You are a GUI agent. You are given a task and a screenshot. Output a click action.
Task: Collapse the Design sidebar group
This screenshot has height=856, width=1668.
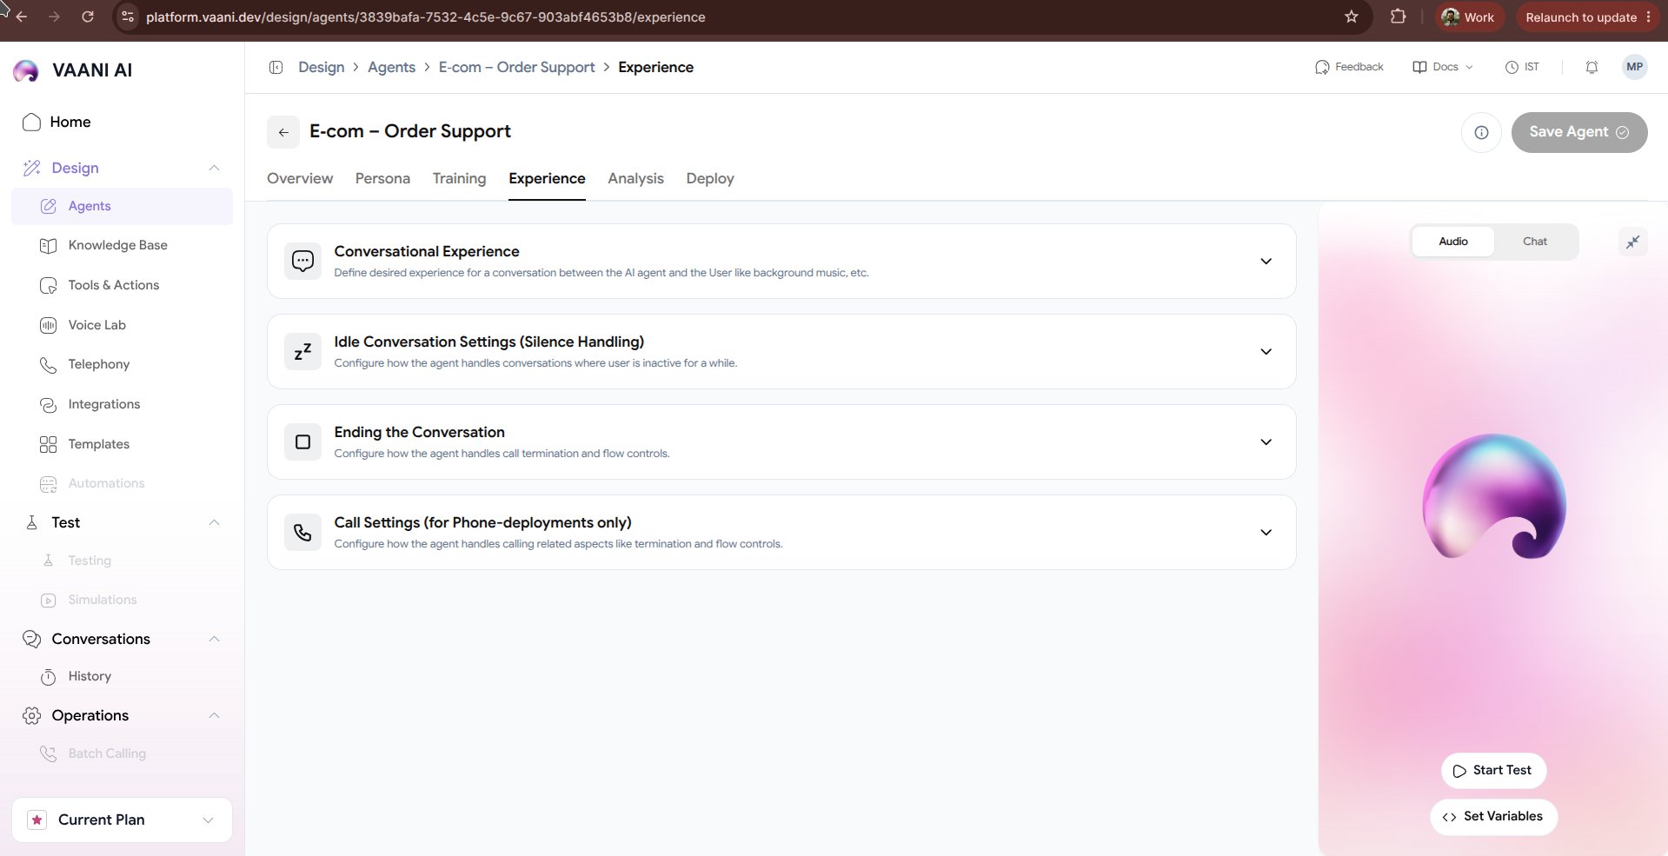[214, 168]
